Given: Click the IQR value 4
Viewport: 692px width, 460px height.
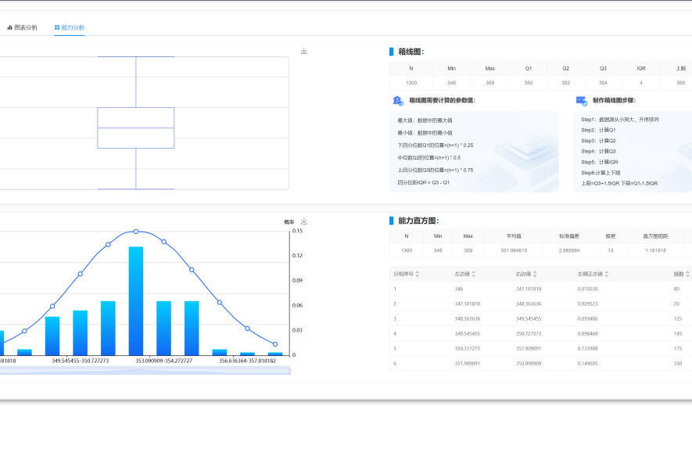Looking at the screenshot, I should pos(641,83).
